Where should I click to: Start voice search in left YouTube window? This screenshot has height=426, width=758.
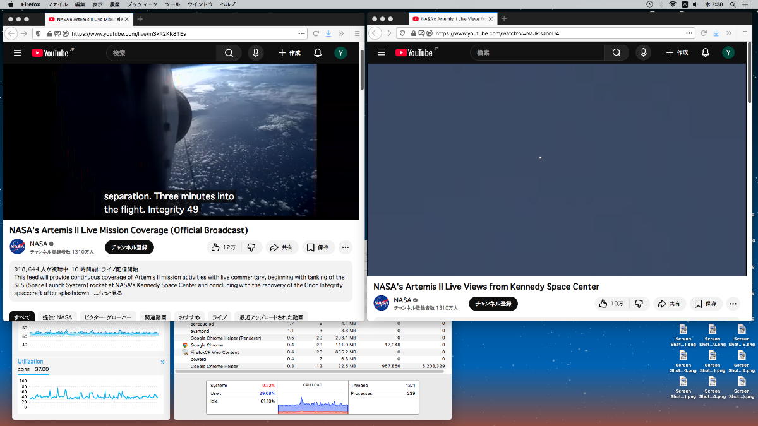click(x=255, y=53)
